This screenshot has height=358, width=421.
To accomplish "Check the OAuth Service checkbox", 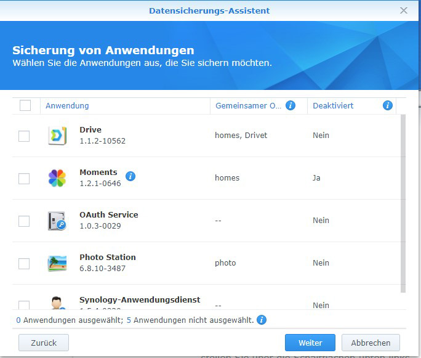I will point(24,221).
